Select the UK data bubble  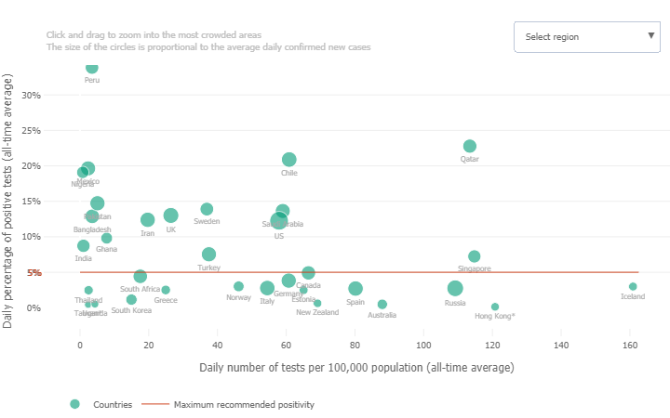[x=171, y=216]
